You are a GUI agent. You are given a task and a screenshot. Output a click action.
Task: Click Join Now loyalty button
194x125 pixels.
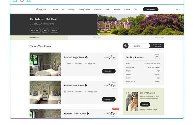[145, 104]
